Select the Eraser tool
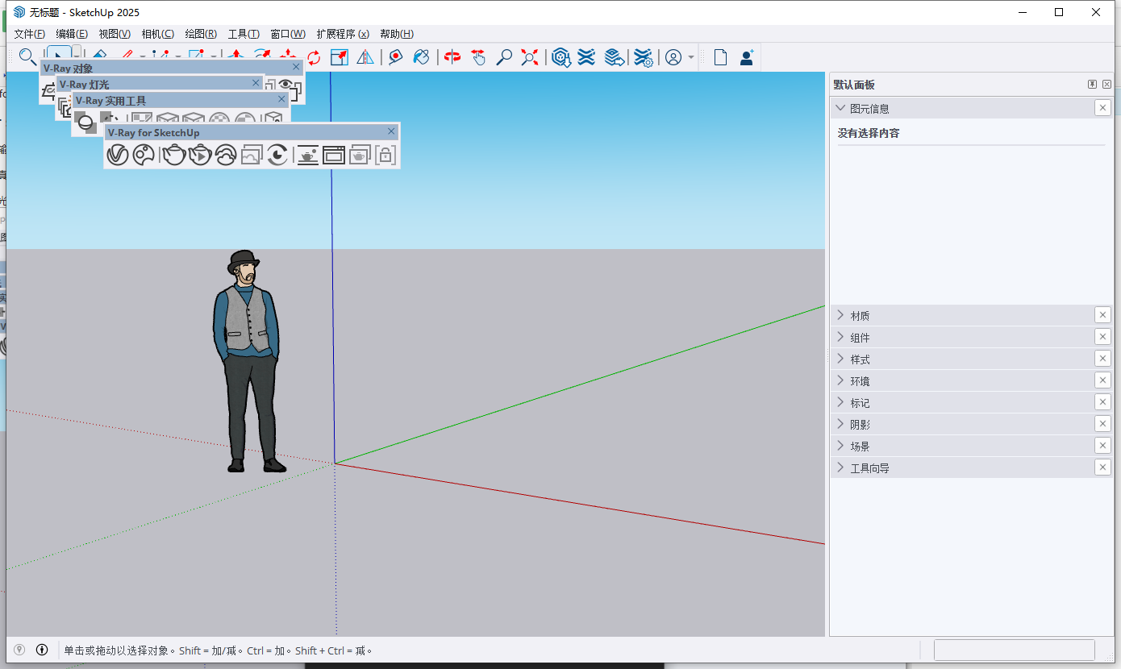Viewport: 1121px width, 669px height. coord(99,57)
